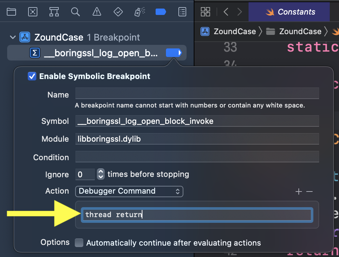Image resolution: width=339 pixels, height=257 pixels.
Task: Disable the blue breakpoint indicator toggle
Action: click(x=173, y=53)
